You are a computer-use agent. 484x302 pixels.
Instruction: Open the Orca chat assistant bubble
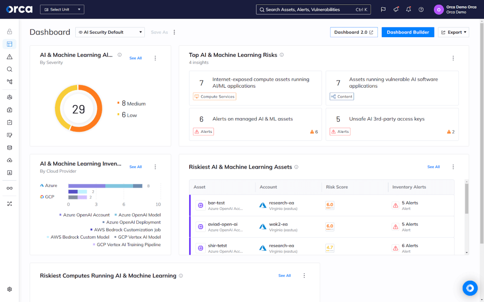pos(470,288)
